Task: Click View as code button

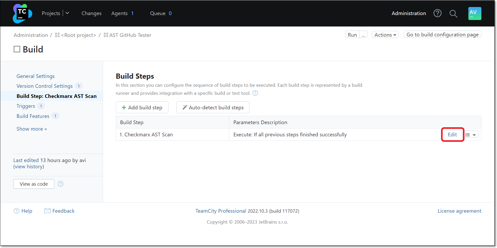Action: 34,184
